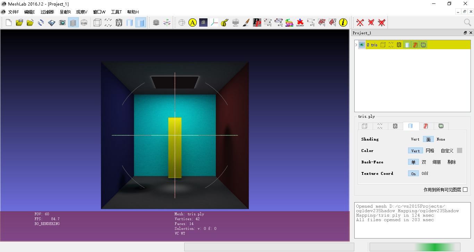Viewport: 474px width, 252px height.
Task: Open the 窗口W menu
Action: pyautogui.click(x=99, y=12)
